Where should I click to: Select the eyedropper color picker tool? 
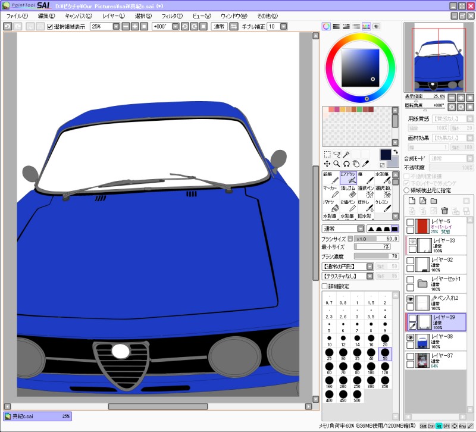click(x=365, y=164)
